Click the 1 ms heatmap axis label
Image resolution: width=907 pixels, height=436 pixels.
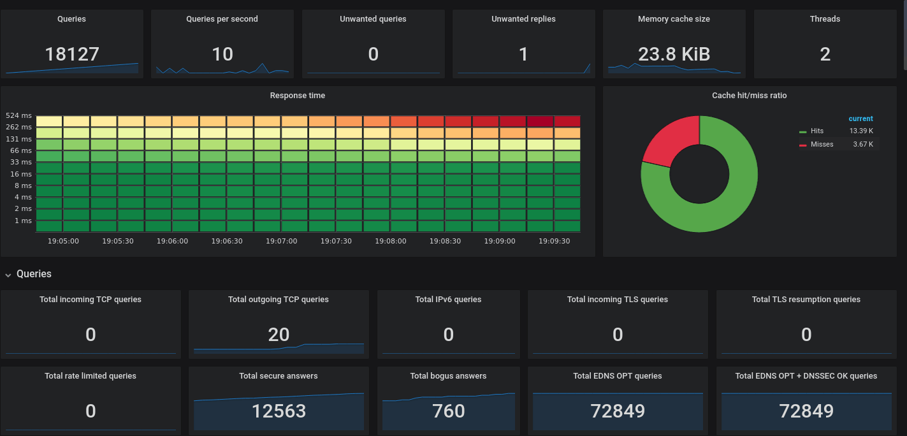pos(23,221)
